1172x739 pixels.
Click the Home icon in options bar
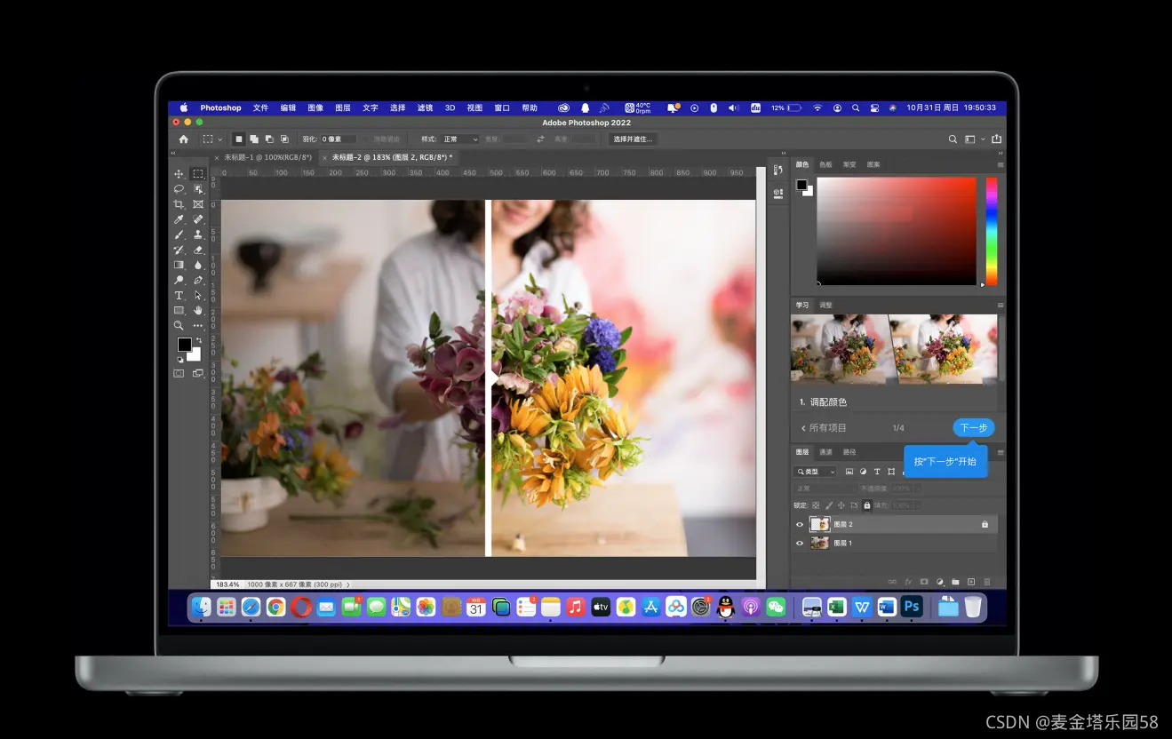click(x=184, y=139)
